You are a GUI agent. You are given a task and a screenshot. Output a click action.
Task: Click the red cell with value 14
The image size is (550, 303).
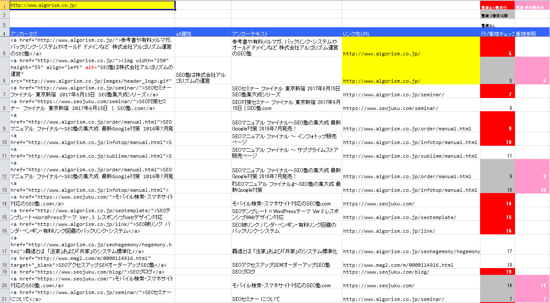(x=498, y=200)
